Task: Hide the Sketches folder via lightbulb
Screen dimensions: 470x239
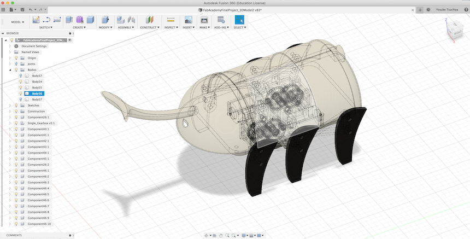Action: (x=16, y=106)
